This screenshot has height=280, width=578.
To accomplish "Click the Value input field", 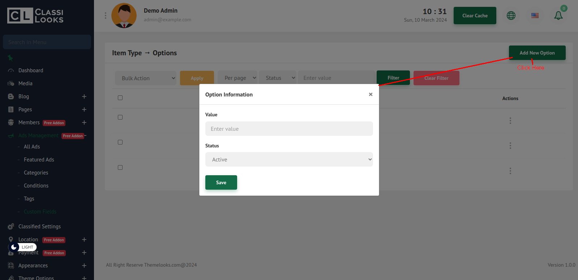I will (289, 129).
